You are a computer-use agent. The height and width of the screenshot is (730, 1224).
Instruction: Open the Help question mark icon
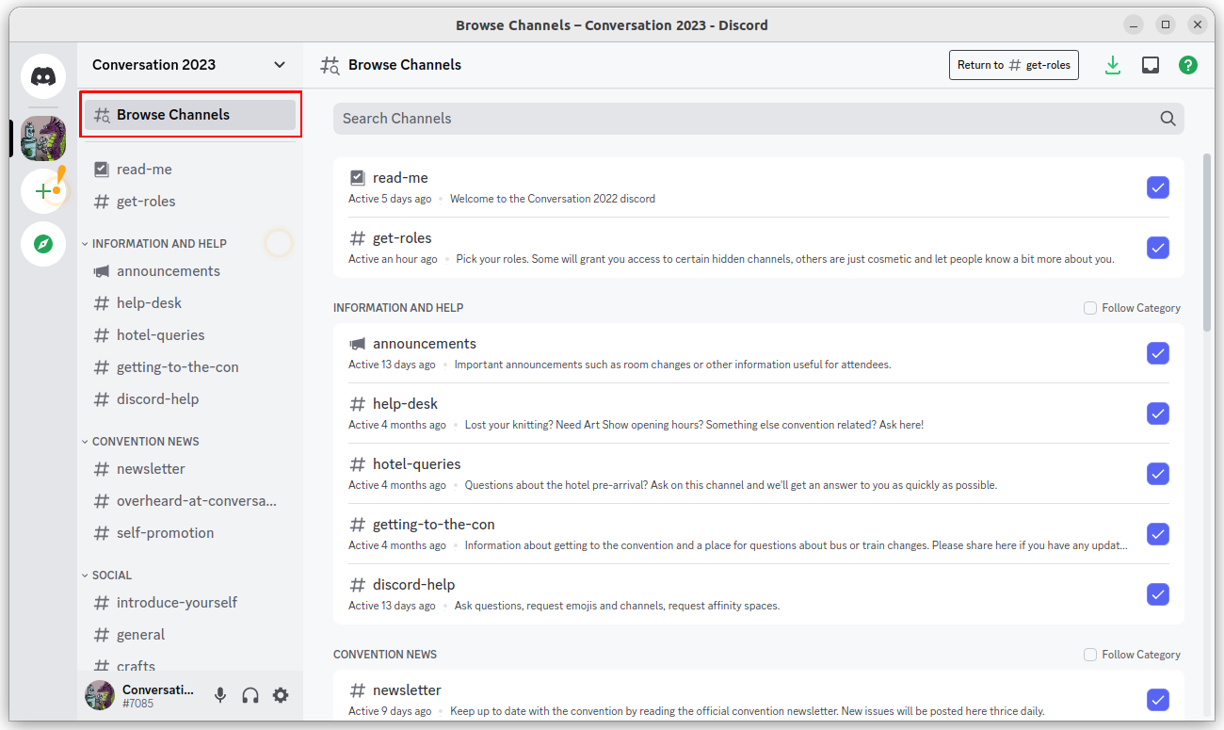[x=1188, y=65]
